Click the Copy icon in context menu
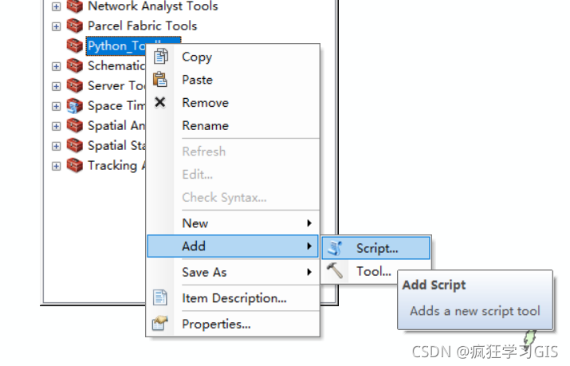The height and width of the screenshot is (366, 570). click(160, 57)
